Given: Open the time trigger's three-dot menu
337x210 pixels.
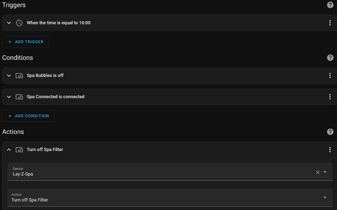Looking at the screenshot, I should (x=330, y=23).
